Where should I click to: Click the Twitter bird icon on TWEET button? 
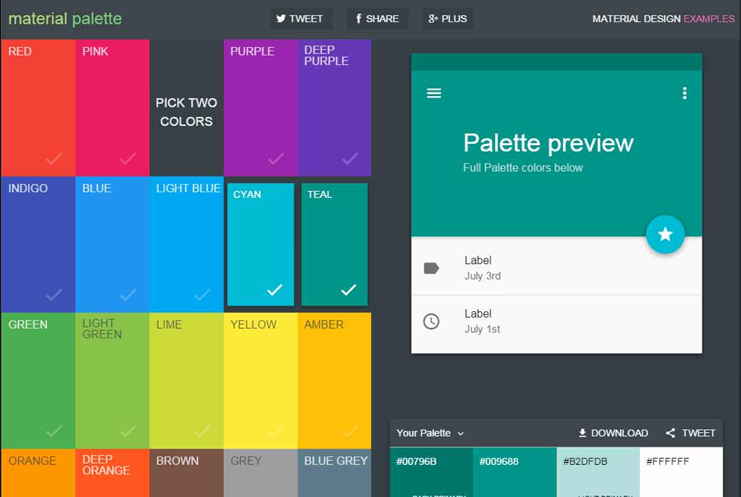[283, 19]
